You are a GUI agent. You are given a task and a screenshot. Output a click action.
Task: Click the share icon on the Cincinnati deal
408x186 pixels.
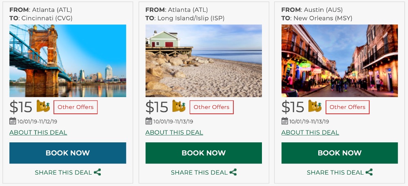97,172
